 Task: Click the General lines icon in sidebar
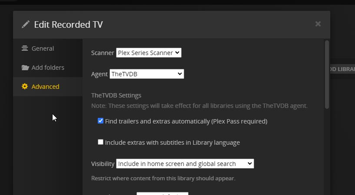point(25,48)
